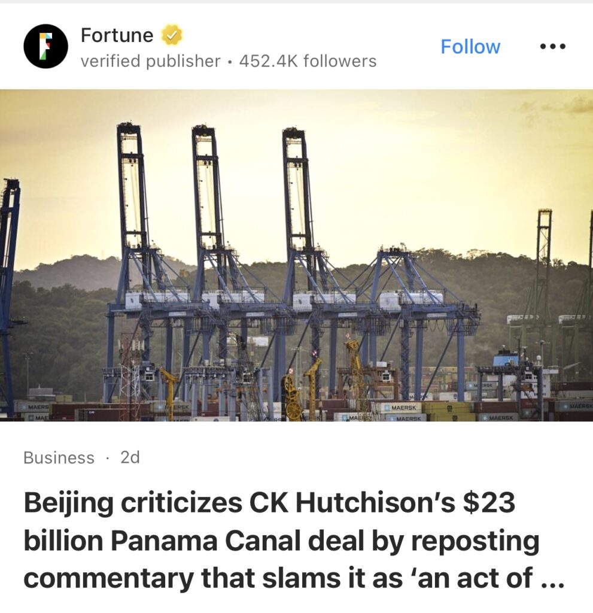Select the 'verified publisher' label
Image resolution: width=593 pixels, height=613 pixels.
151,61
